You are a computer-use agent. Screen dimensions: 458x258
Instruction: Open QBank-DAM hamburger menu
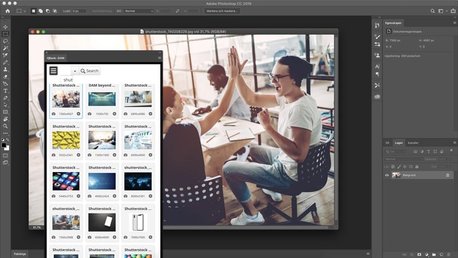pyautogui.click(x=53, y=70)
